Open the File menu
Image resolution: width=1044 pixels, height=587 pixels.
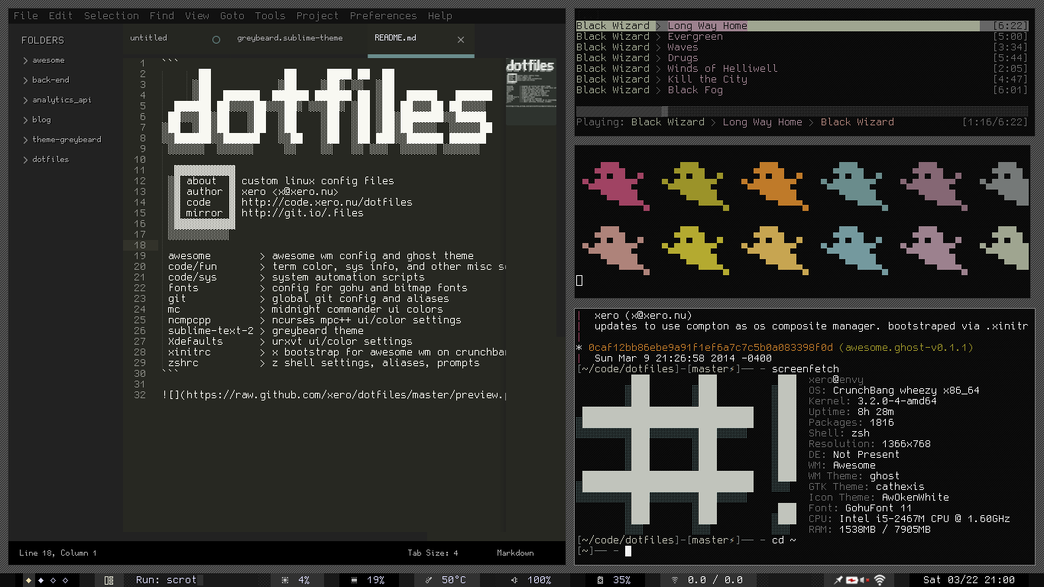coord(26,15)
